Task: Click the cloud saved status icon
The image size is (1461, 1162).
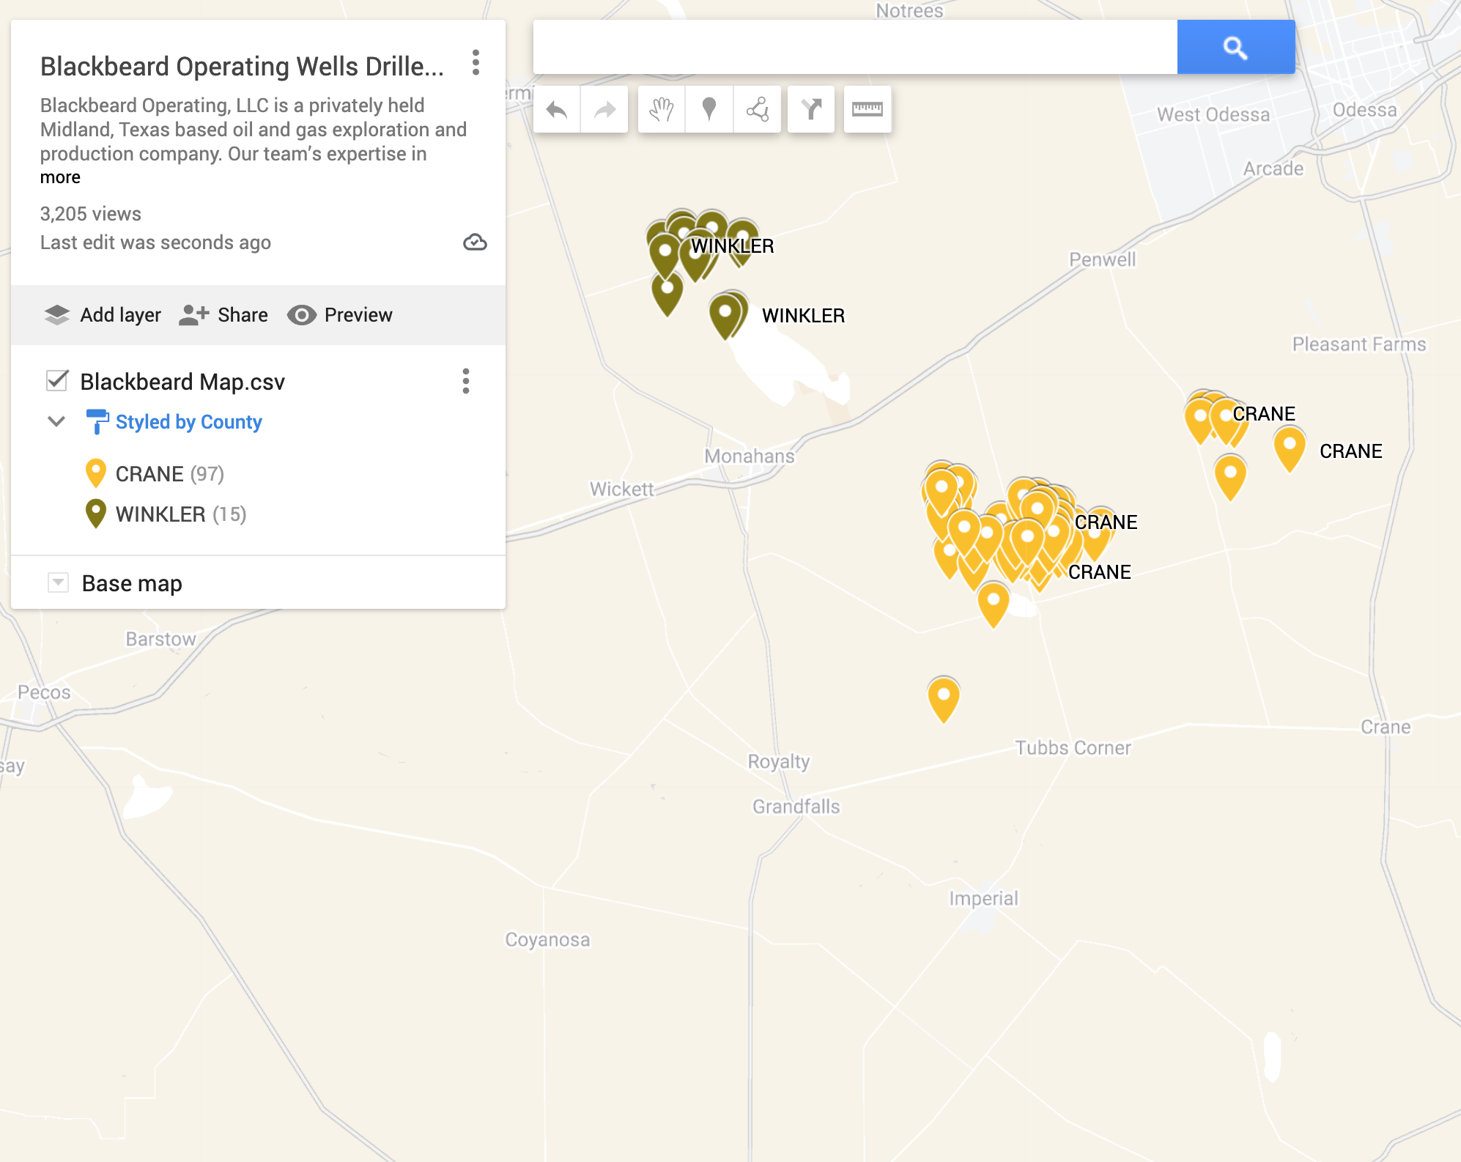Action: (x=475, y=243)
